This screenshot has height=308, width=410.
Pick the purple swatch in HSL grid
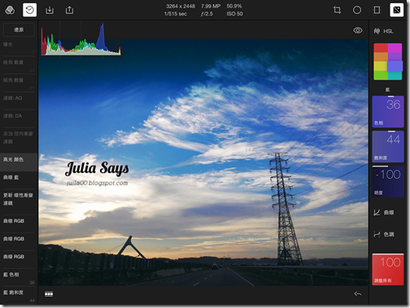(x=395, y=57)
